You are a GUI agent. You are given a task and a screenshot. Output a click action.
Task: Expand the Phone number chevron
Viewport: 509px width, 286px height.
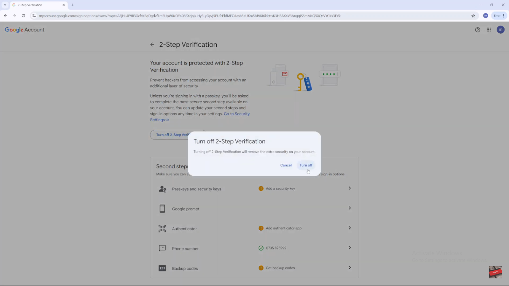tap(350, 248)
